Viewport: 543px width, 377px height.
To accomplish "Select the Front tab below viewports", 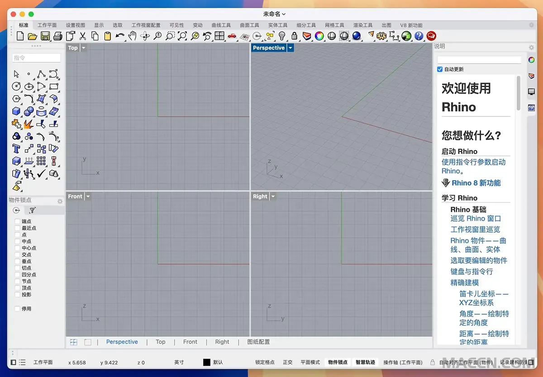I will (190, 342).
